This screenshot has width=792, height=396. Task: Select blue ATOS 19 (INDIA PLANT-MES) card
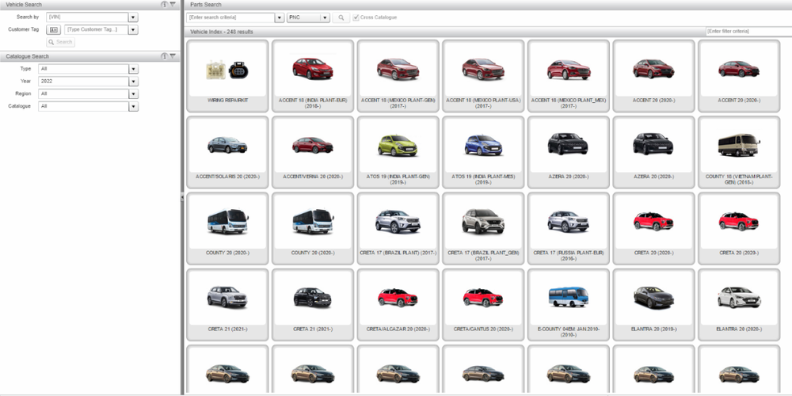(483, 152)
